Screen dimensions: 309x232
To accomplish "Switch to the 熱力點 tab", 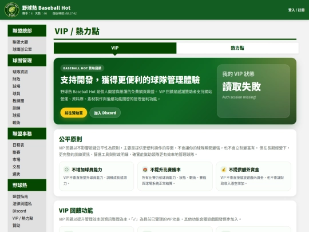I will point(237,48).
